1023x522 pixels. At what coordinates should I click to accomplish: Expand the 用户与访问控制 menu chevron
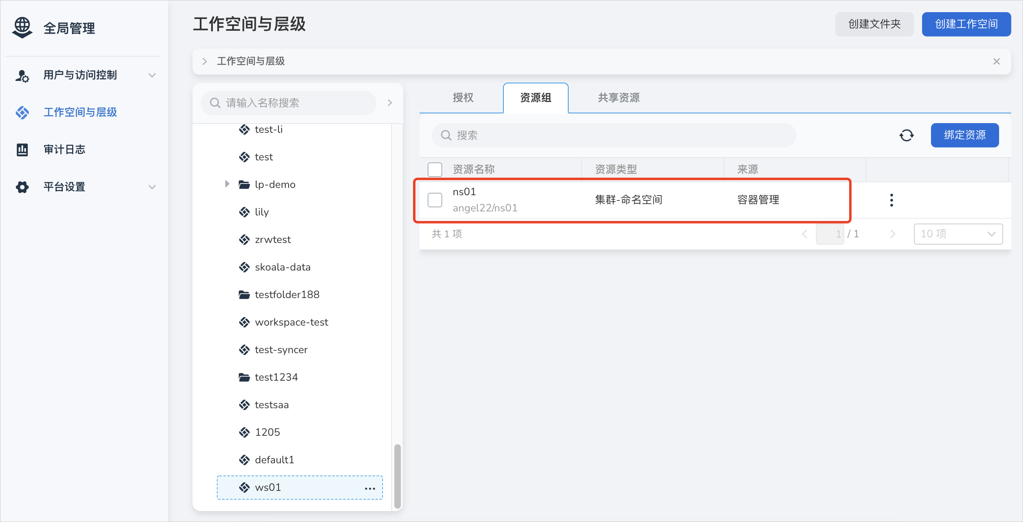point(152,75)
